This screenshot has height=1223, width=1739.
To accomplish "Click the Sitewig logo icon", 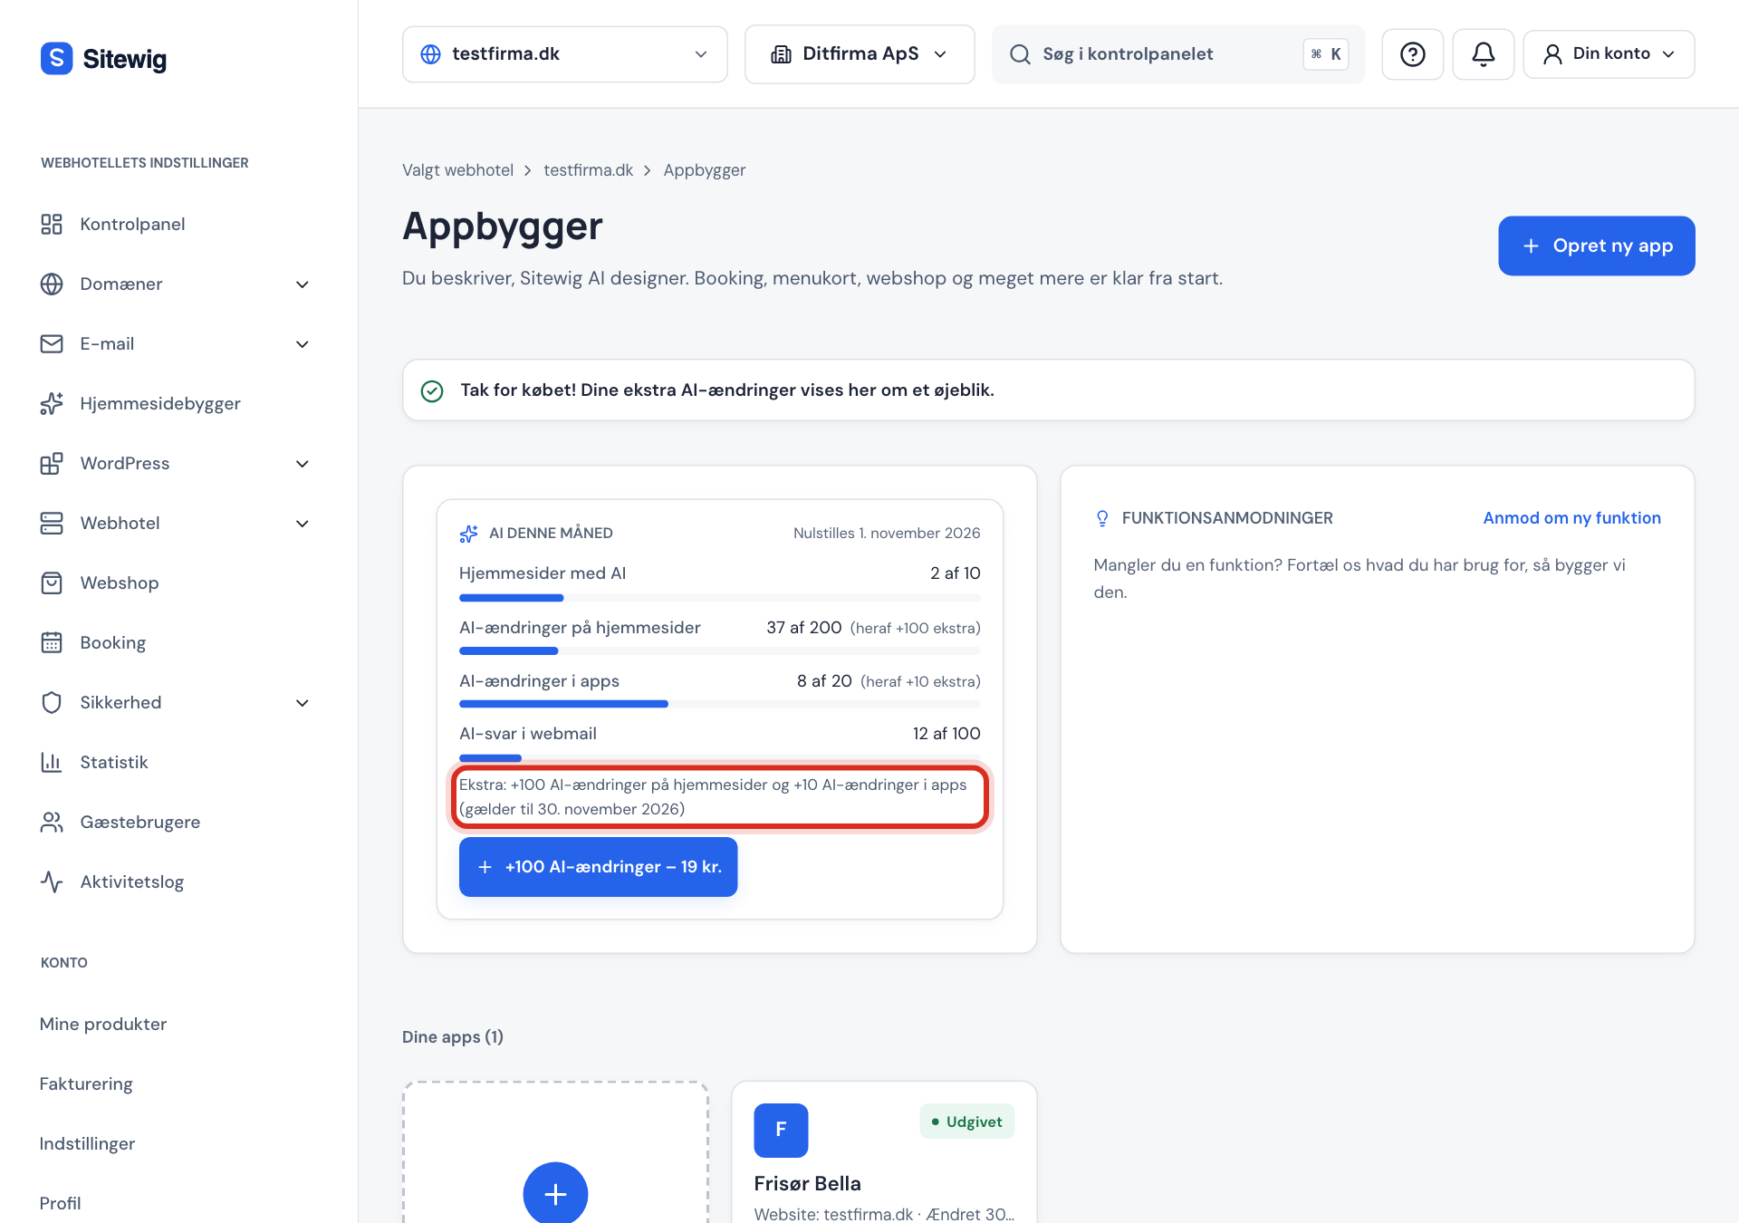I will (56, 58).
